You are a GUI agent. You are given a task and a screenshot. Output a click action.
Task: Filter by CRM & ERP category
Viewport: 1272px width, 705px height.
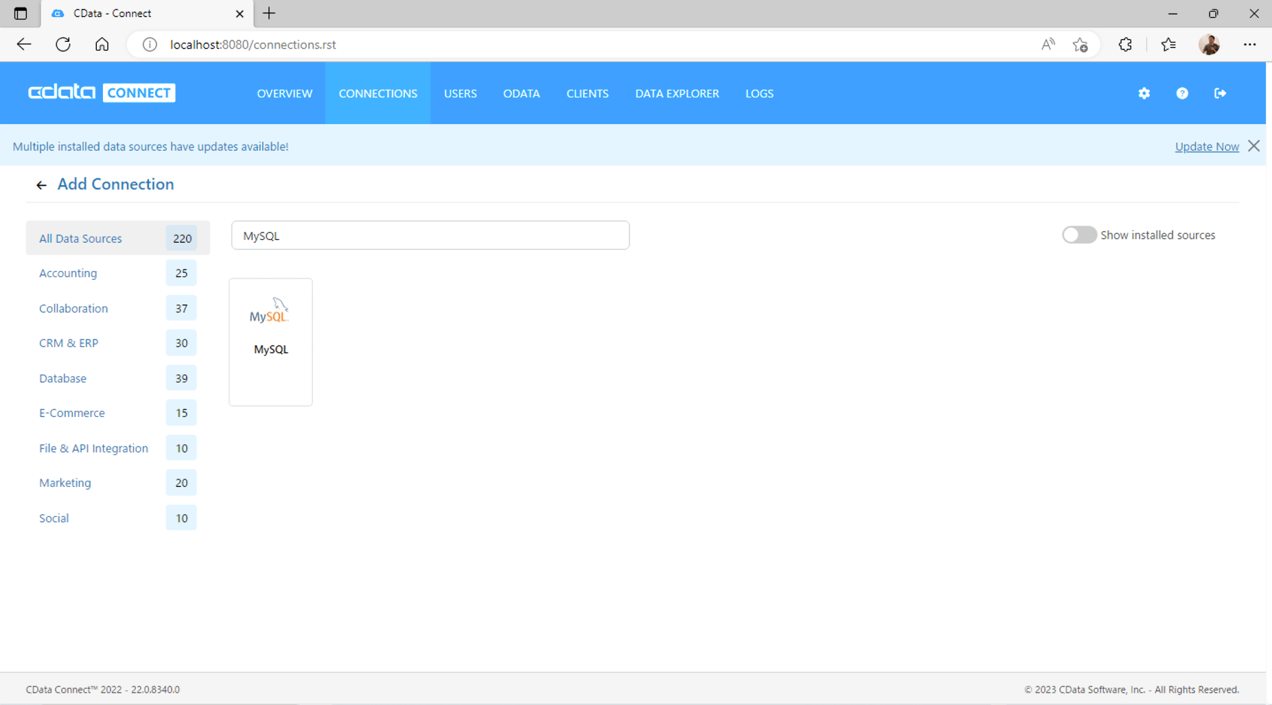[117, 343]
